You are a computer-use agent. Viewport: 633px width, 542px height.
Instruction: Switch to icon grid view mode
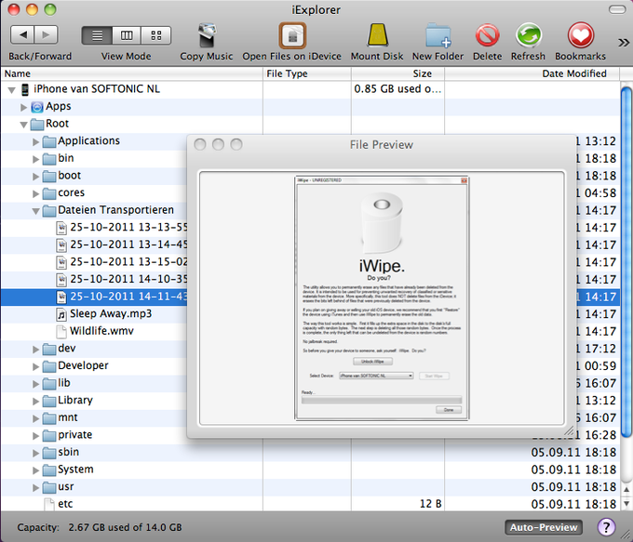[x=156, y=35]
